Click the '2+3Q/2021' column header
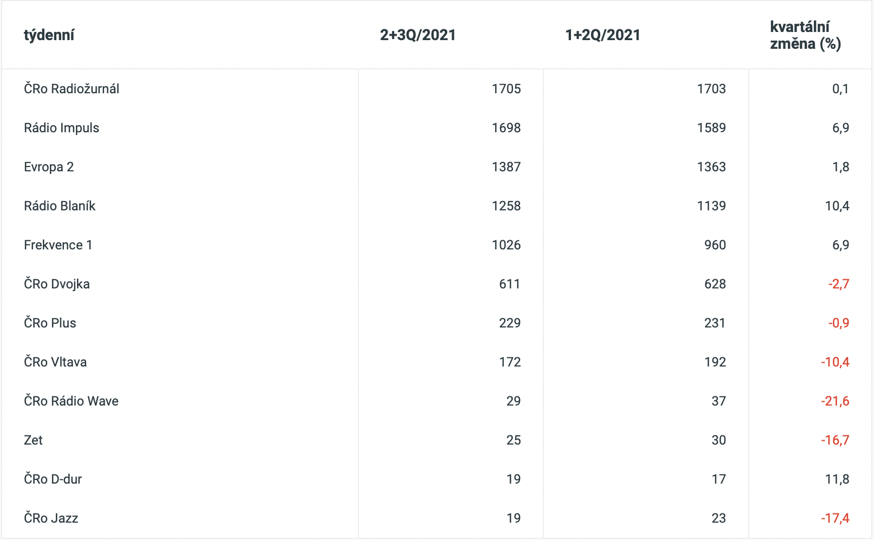Screen dimensions: 874x540 coord(417,35)
